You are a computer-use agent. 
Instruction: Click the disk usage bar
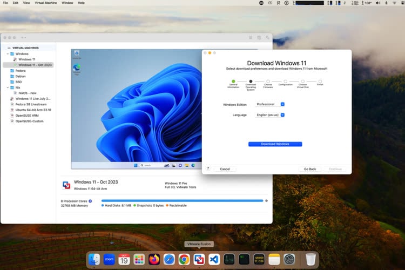182,201
